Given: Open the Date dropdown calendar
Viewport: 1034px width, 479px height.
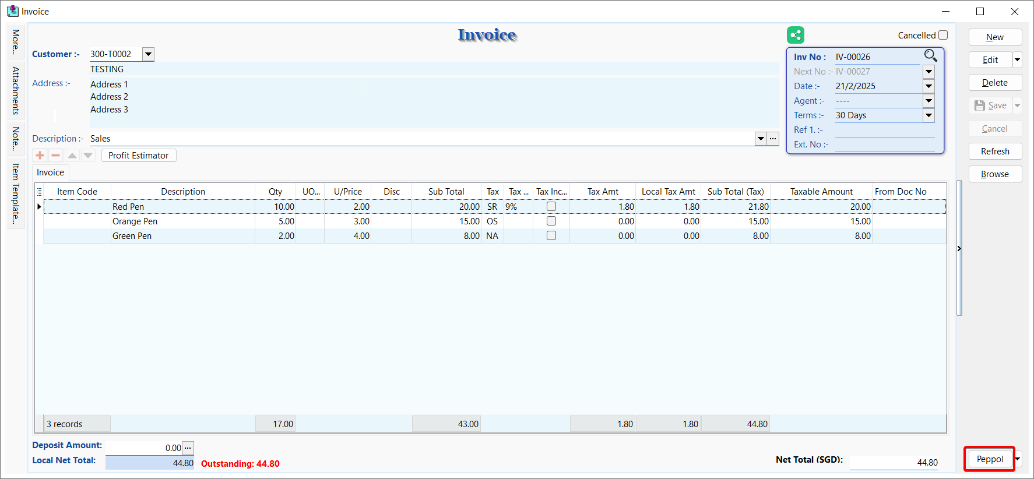Looking at the screenshot, I should [929, 86].
